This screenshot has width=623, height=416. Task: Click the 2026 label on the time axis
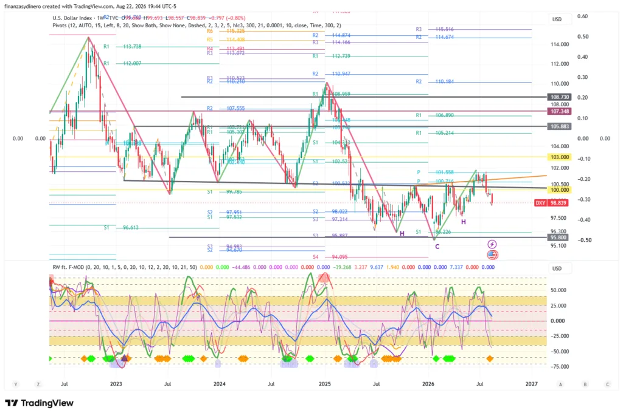coord(428,384)
